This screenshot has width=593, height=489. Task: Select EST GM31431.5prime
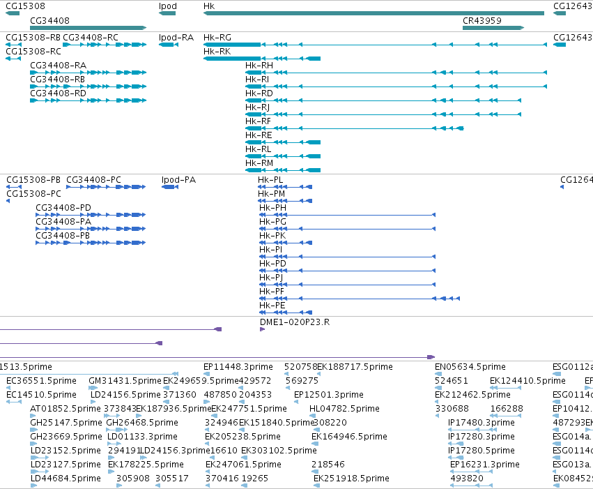(93, 388)
